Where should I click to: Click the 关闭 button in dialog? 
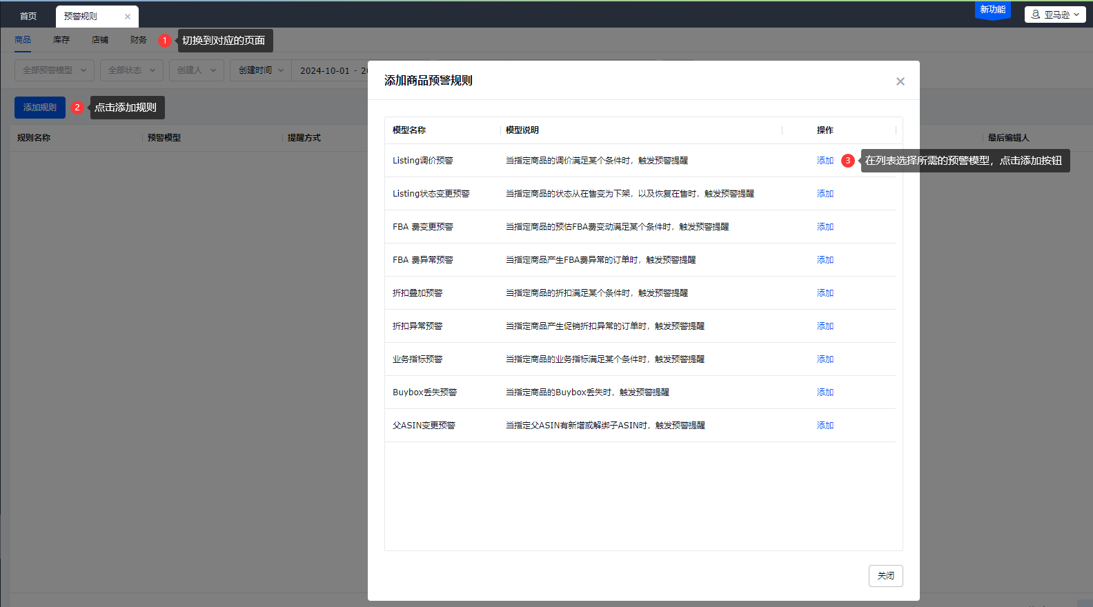click(x=886, y=576)
